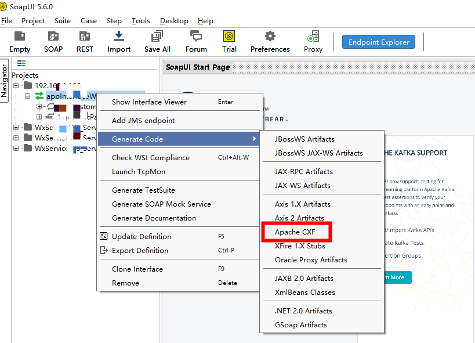Viewport: 475px width, 343px height.
Task: Click the Learn More button
Action: [398, 277]
